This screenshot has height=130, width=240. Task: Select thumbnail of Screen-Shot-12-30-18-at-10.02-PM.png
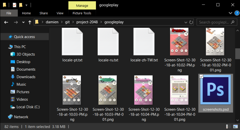point(179,42)
